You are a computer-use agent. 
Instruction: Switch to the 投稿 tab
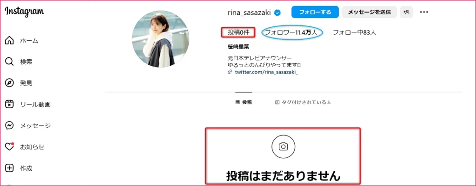(x=244, y=102)
